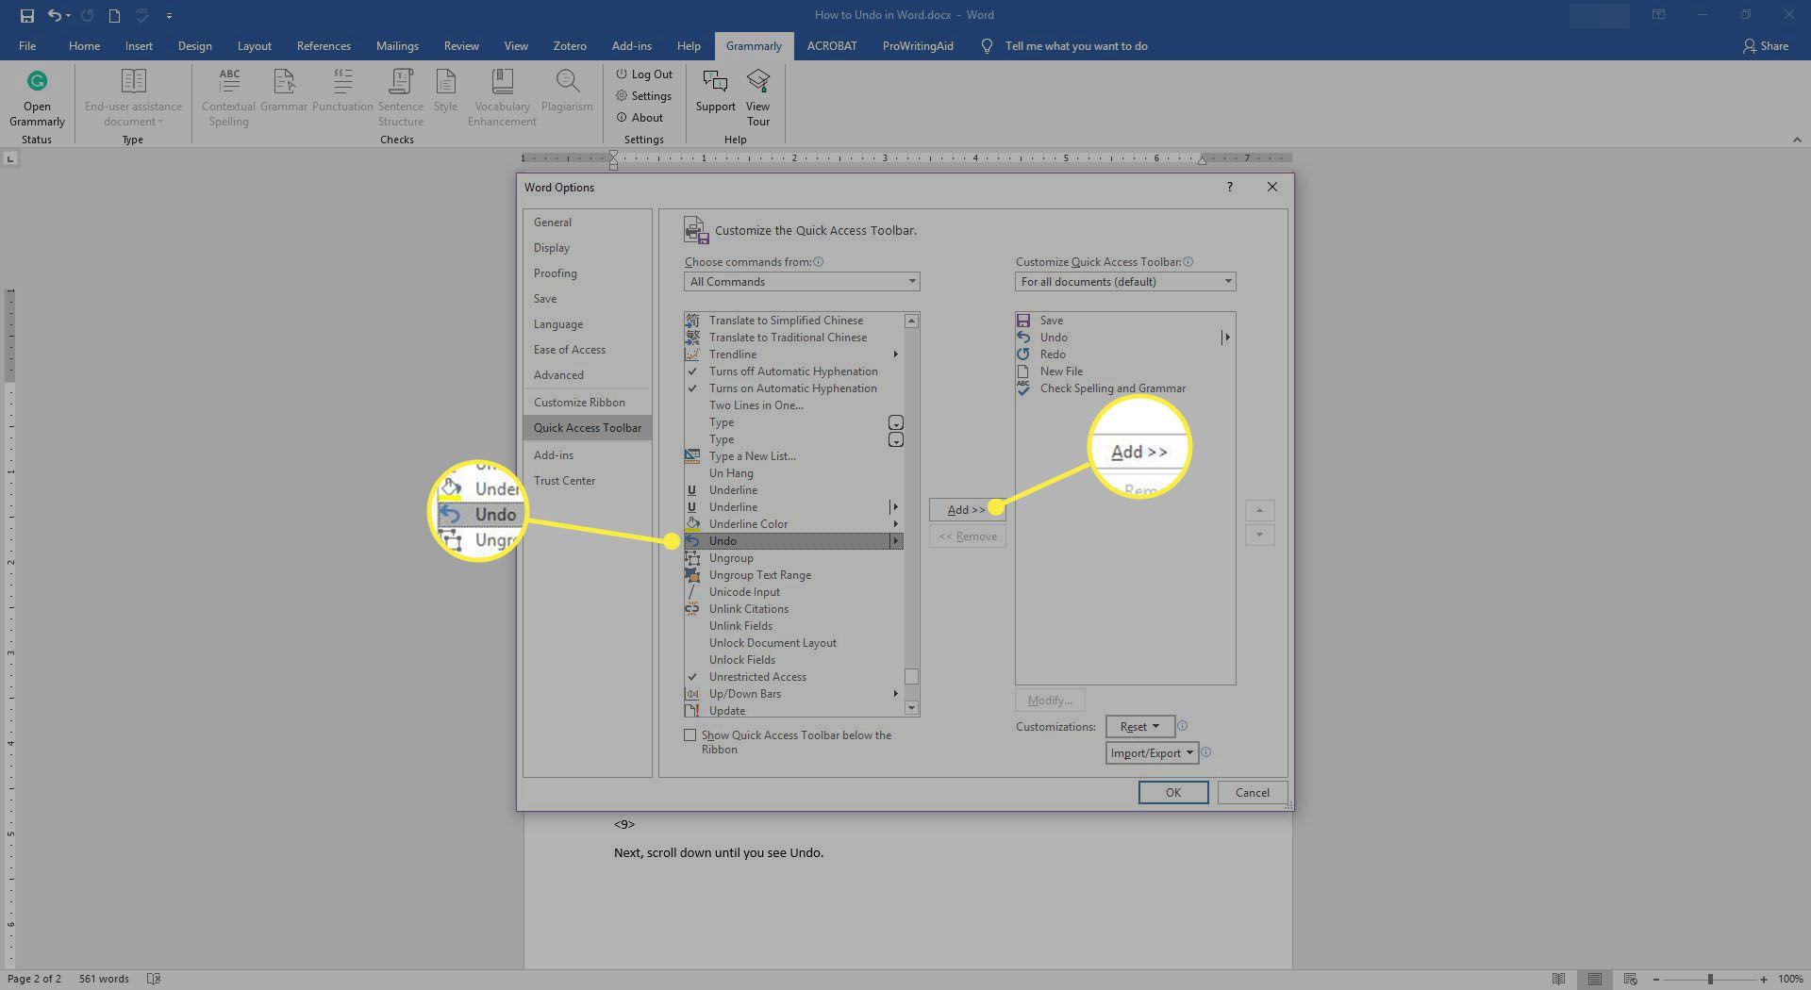1811x990 pixels.
Task: Switch to the References tab
Action: (324, 45)
